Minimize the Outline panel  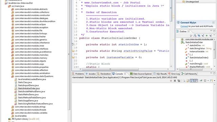pos(211,30)
